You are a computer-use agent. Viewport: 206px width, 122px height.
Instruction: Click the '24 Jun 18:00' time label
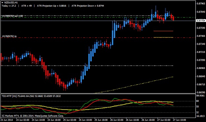[x=54, y=120]
